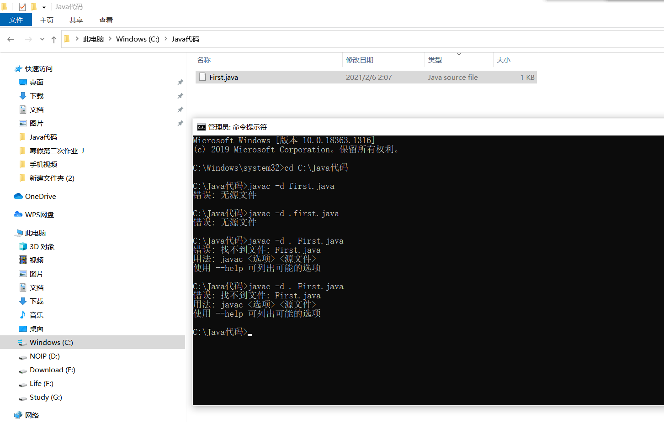
Task: Open 3D 对象 folder
Action: (42, 246)
